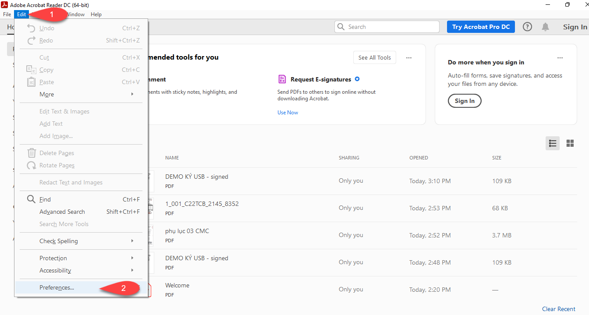Click the 68 KB size value
Screen dimensions: 589x315
500,208
